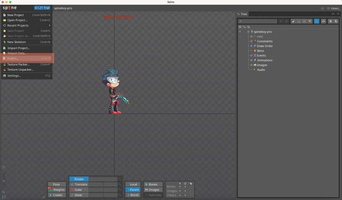Expand the Images node
Screen dimensions: 342x200
click(x=251, y=65)
